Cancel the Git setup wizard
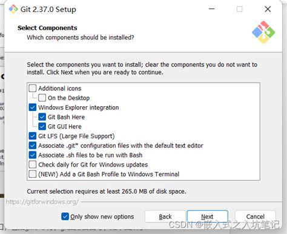Image resolution: width=287 pixels, height=234 pixels. point(256,217)
